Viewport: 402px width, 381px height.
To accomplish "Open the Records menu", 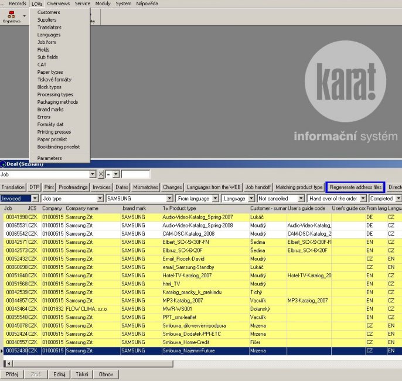I will pyautogui.click(x=17, y=4).
